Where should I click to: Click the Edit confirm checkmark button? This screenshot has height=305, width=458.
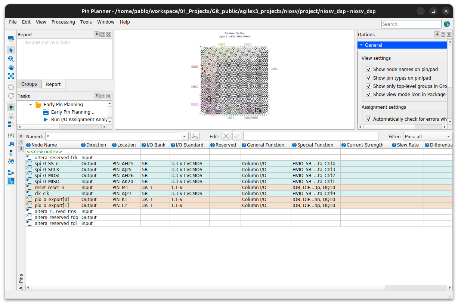pos(237,136)
